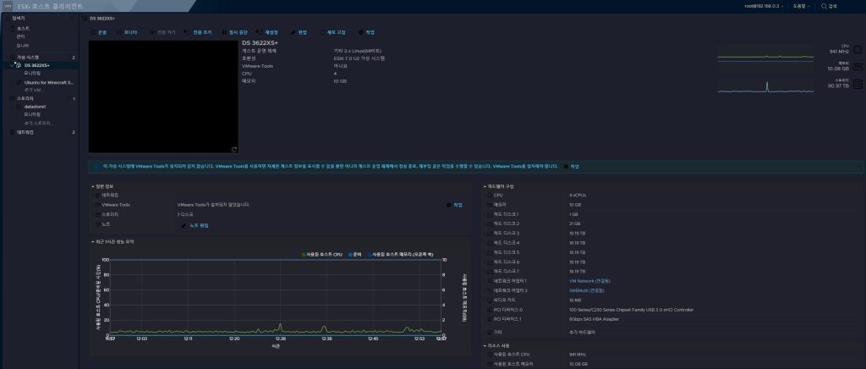Click the VM Network link

click(587, 281)
